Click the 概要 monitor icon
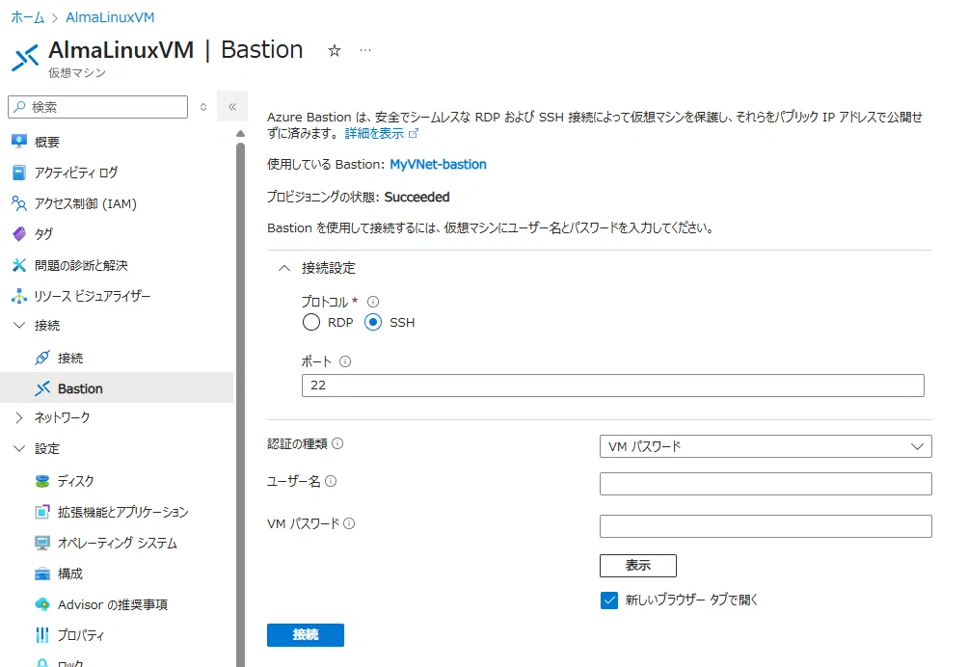 pos(19,142)
